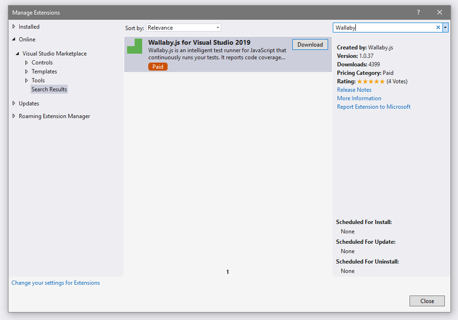Select Visual Studio Marketplace in tree
Viewport: 458px width, 320px height.
pyautogui.click(x=55, y=54)
